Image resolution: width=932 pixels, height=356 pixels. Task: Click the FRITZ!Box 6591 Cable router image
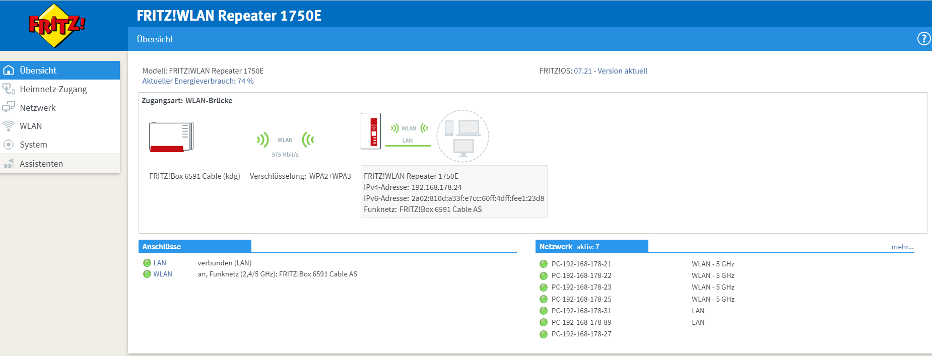point(171,136)
